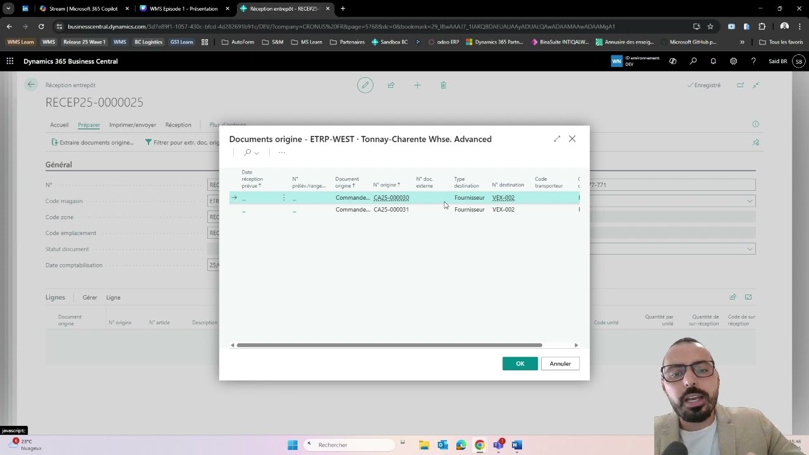Click the address bar URL
The image size is (809, 455).
click(x=341, y=27)
